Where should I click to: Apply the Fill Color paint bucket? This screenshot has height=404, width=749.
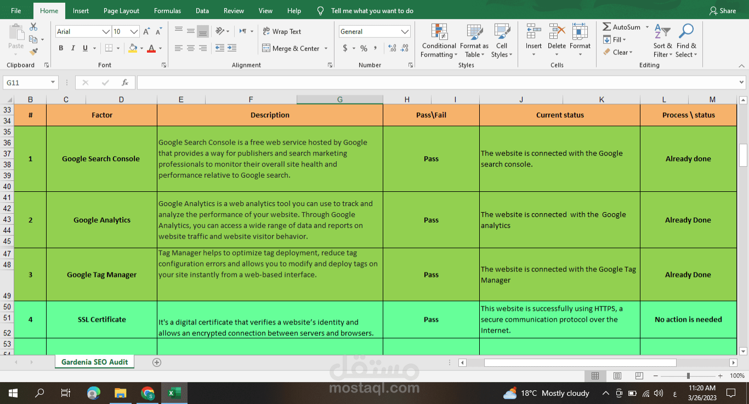pos(133,48)
